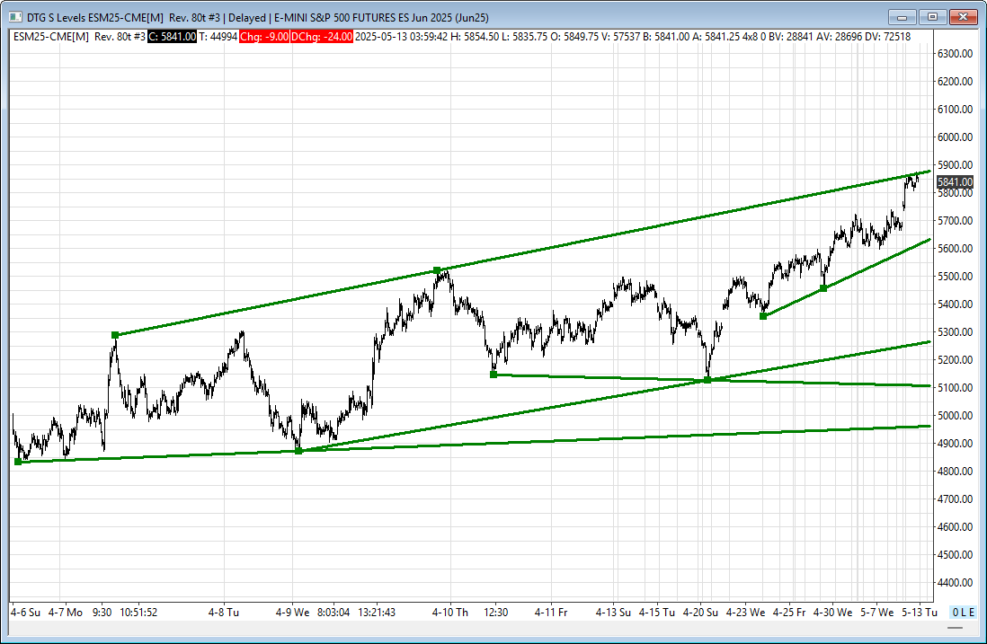This screenshot has width=987, height=644.
Task: Click the 4400.00 price axis label
Action: pos(955,582)
